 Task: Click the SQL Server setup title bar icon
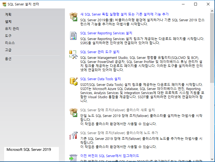(x=4, y=4)
